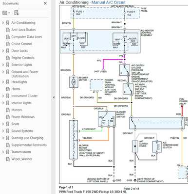Click the Headlights ribbon bookmark icon
This screenshot has width=188, height=194.
[8, 82]
